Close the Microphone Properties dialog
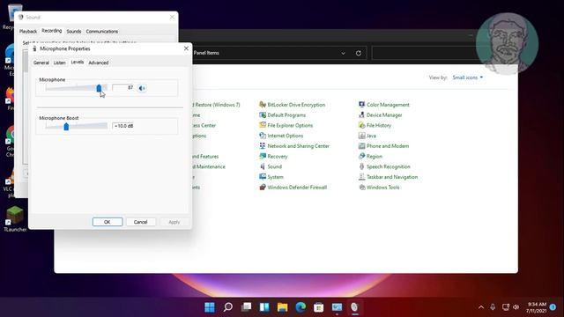Viewport: 564px width, 317px height. 186,48
